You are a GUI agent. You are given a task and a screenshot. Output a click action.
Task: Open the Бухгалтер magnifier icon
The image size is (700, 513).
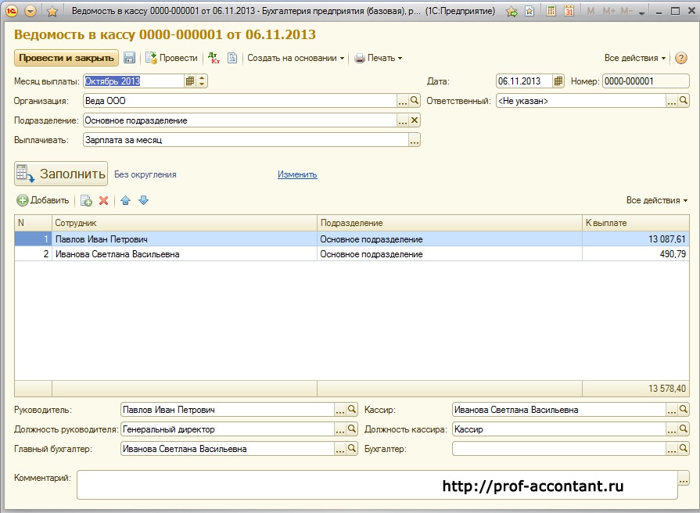point(684,449)
